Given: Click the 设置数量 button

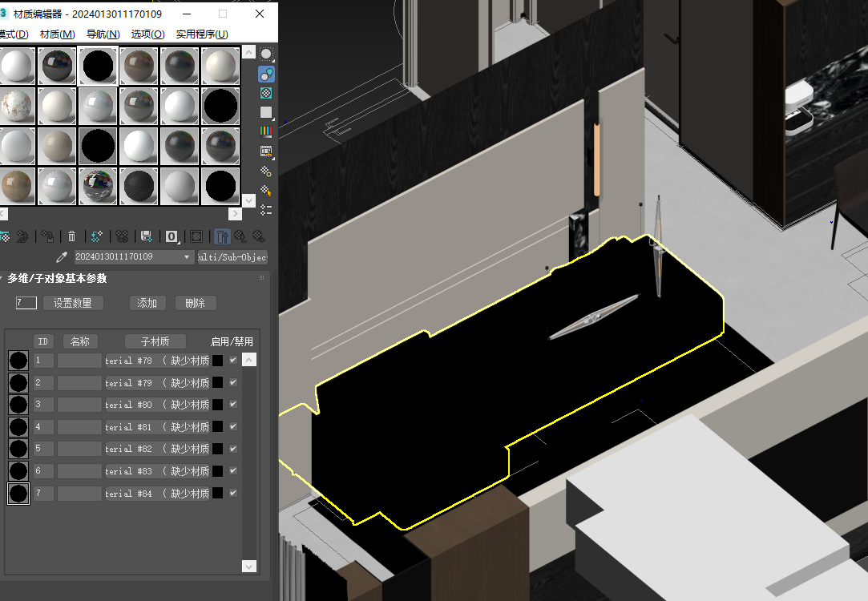Looking at the screenshot, I should pos(73,303).
